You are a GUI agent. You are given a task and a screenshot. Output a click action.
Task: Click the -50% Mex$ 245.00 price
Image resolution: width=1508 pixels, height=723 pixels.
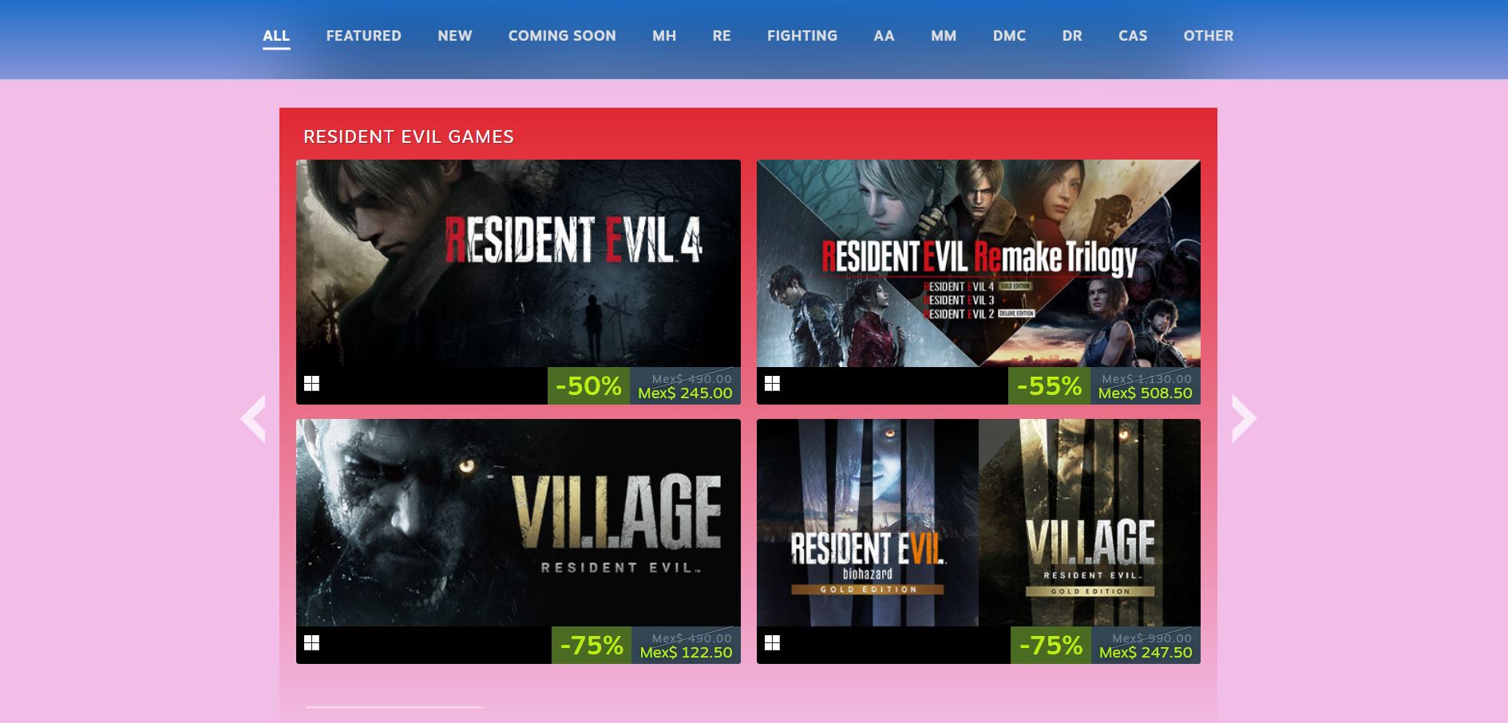tap(644, 386)
